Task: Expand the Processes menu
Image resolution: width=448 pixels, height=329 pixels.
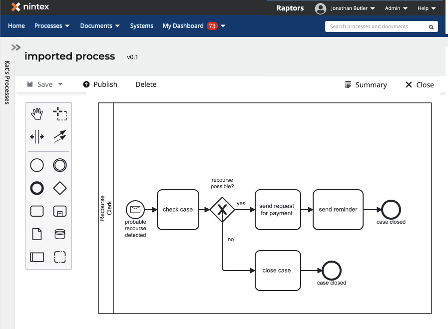Action: click(51, 25)
